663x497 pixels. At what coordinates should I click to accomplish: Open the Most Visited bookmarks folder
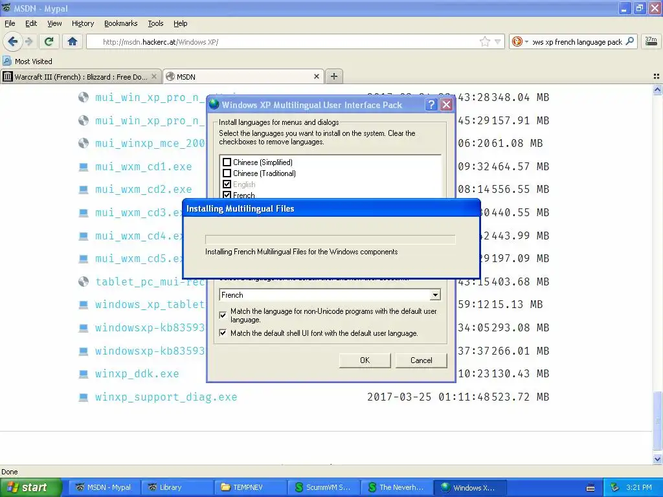tap(27, 61)
